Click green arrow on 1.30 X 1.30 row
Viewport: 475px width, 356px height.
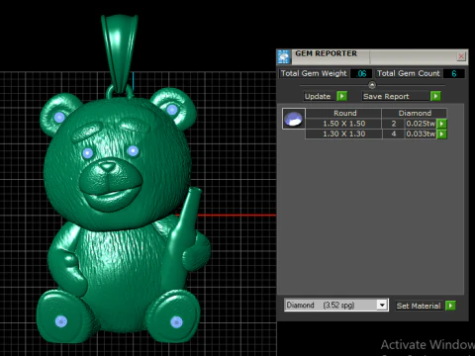click(x=441, y=133)
